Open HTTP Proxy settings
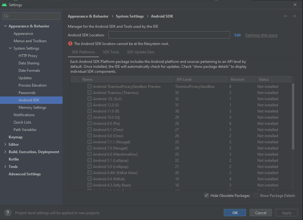The width and height of the screenshot is (303, 220). click(28, 56)
